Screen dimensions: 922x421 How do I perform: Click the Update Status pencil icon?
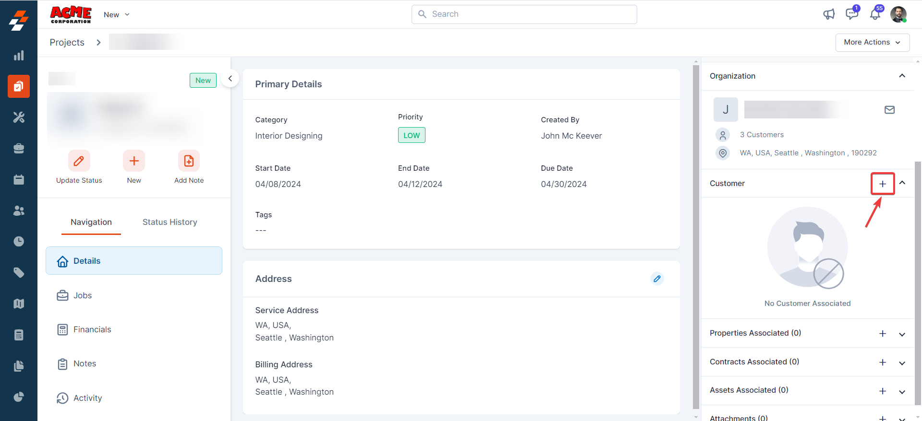pos(79,161)
